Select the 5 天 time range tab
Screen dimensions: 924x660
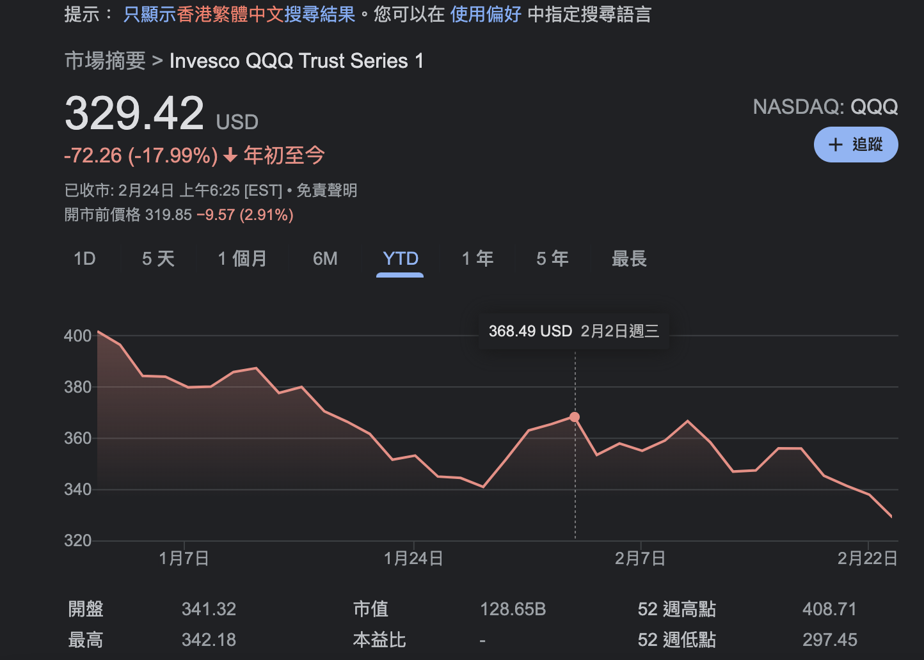point(158,259)
